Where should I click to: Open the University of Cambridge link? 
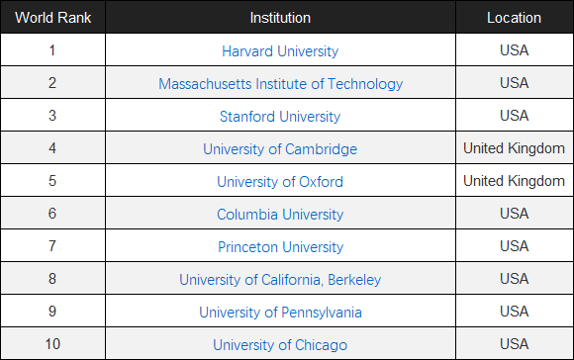point(280,149)
